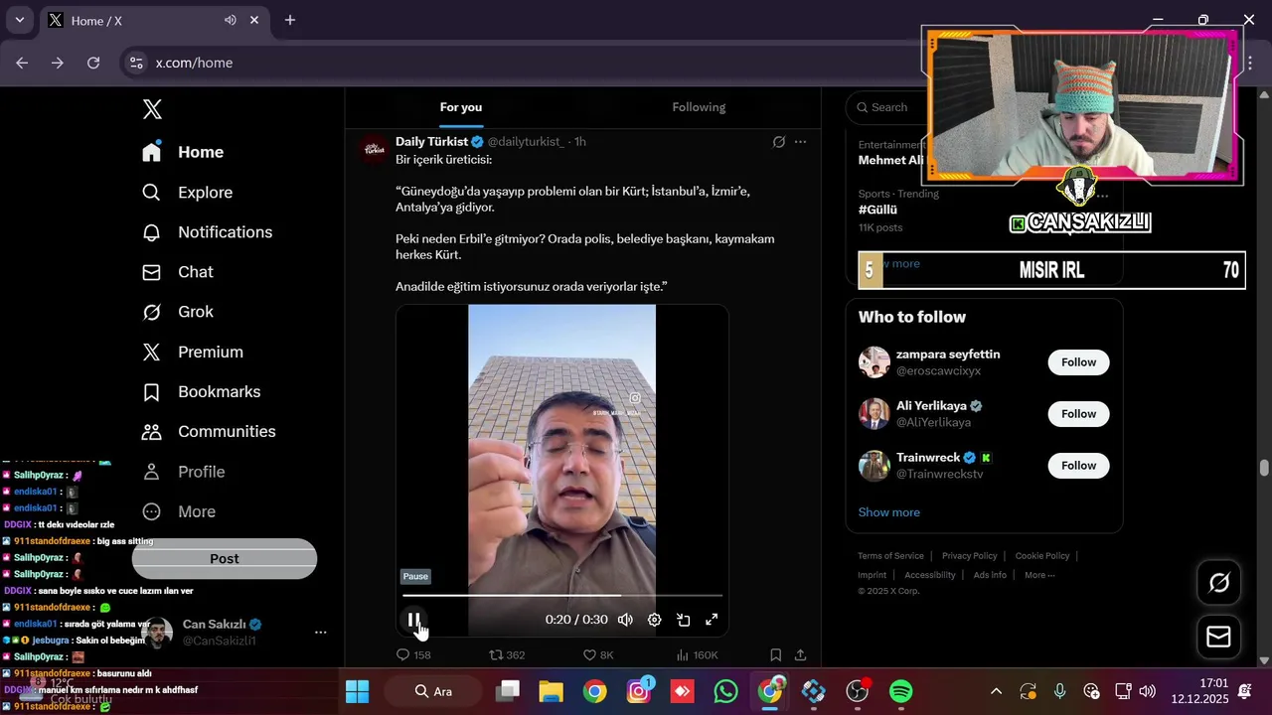Open Communities from the sidebar
The width and height of the screenshot is (1272, 715).
tap(209, 432)
